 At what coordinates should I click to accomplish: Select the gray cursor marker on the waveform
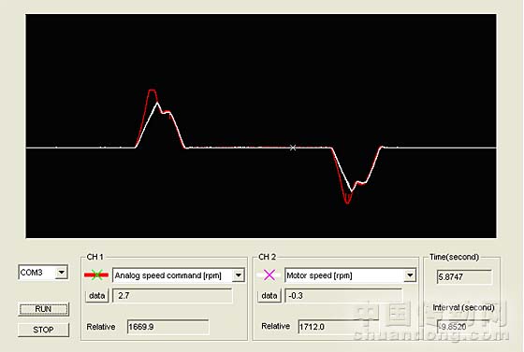(293, 148)
